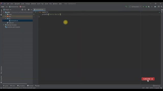The width and height of the screenshot is (163, 91).
Task: Hide the Project panel with minus icon
Action: (x=31, y=10)
